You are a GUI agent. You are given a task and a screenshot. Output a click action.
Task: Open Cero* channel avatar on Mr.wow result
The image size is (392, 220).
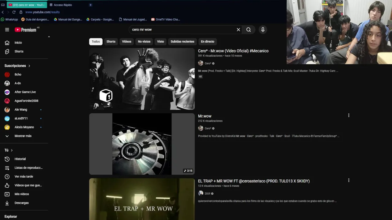pos(201,128)
